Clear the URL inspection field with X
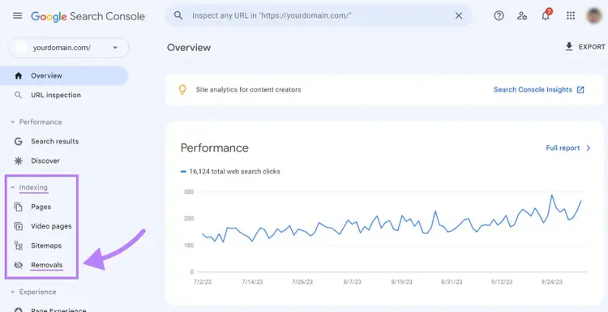 [459, 15]
